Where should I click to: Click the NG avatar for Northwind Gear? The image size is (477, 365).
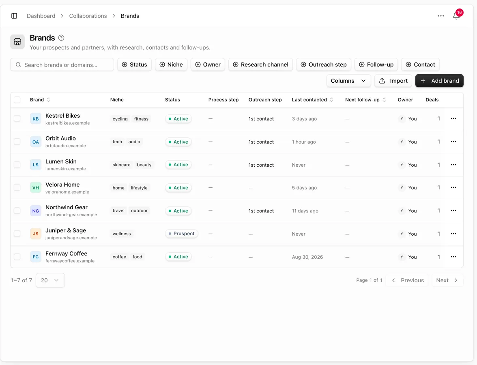(36, 211)
